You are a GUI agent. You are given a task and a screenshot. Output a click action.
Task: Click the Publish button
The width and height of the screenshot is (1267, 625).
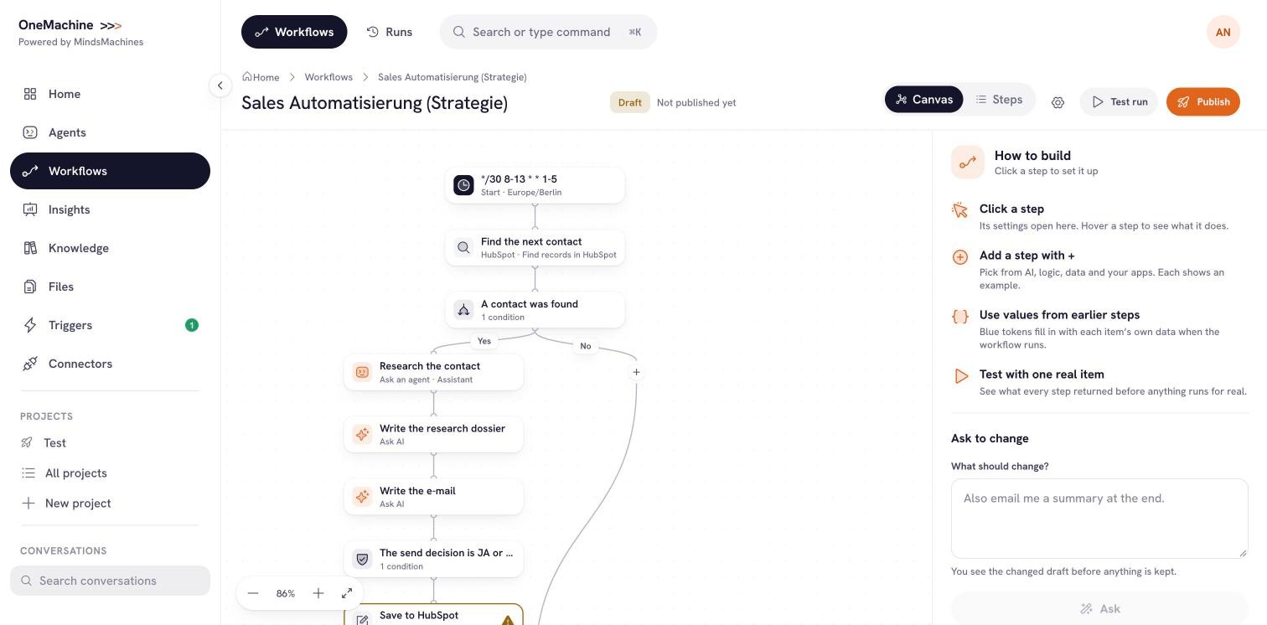(x=1202, y=102)
